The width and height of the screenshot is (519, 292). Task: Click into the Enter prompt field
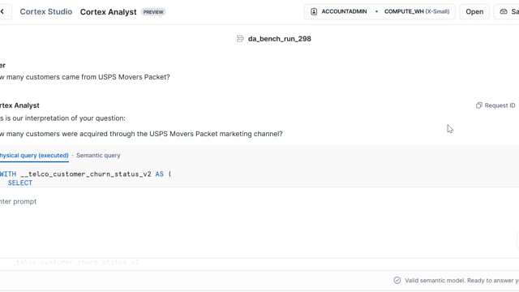pos(258,201)
